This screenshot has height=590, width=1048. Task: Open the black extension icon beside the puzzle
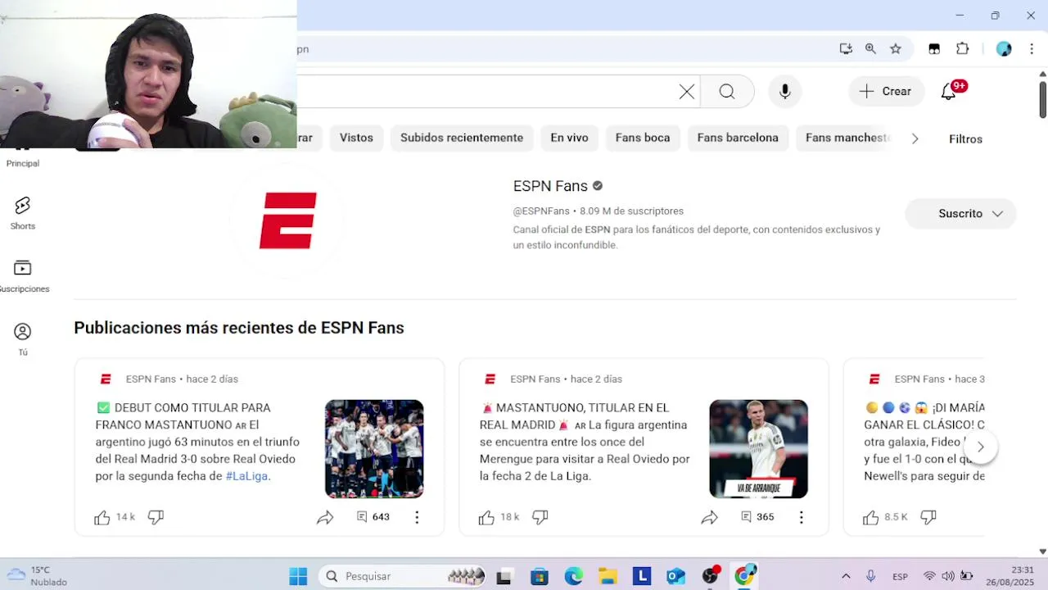click(934, 49)
